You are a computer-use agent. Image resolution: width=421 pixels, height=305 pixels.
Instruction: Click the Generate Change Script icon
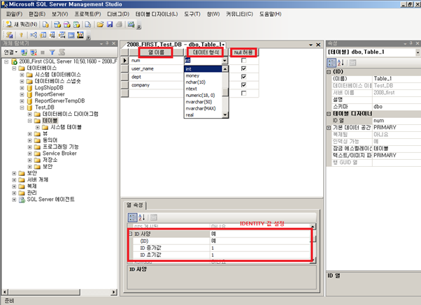point(10,35)
